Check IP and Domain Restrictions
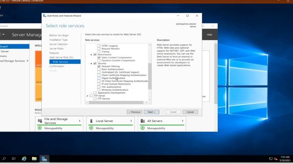The image size is (293, 164). point(99,84)
